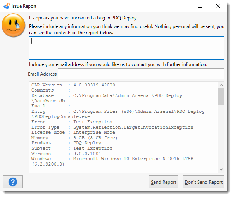Click the blue help question mark button
Screen dimensions: 233x197
tap(13, 182)
